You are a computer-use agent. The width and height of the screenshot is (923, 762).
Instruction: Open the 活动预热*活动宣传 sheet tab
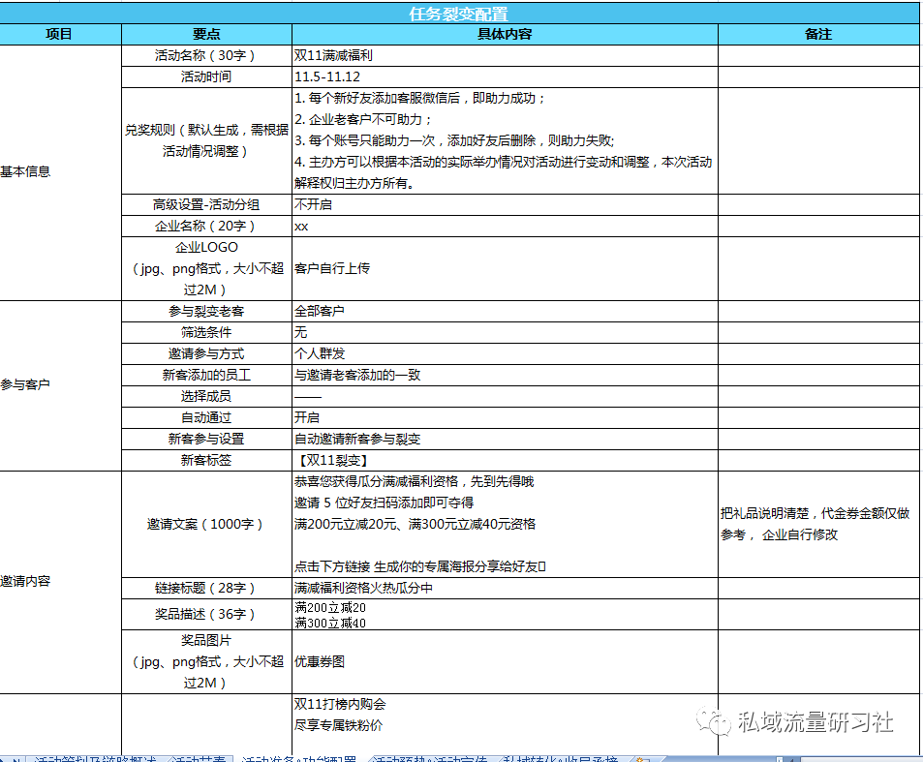[430, 759]
